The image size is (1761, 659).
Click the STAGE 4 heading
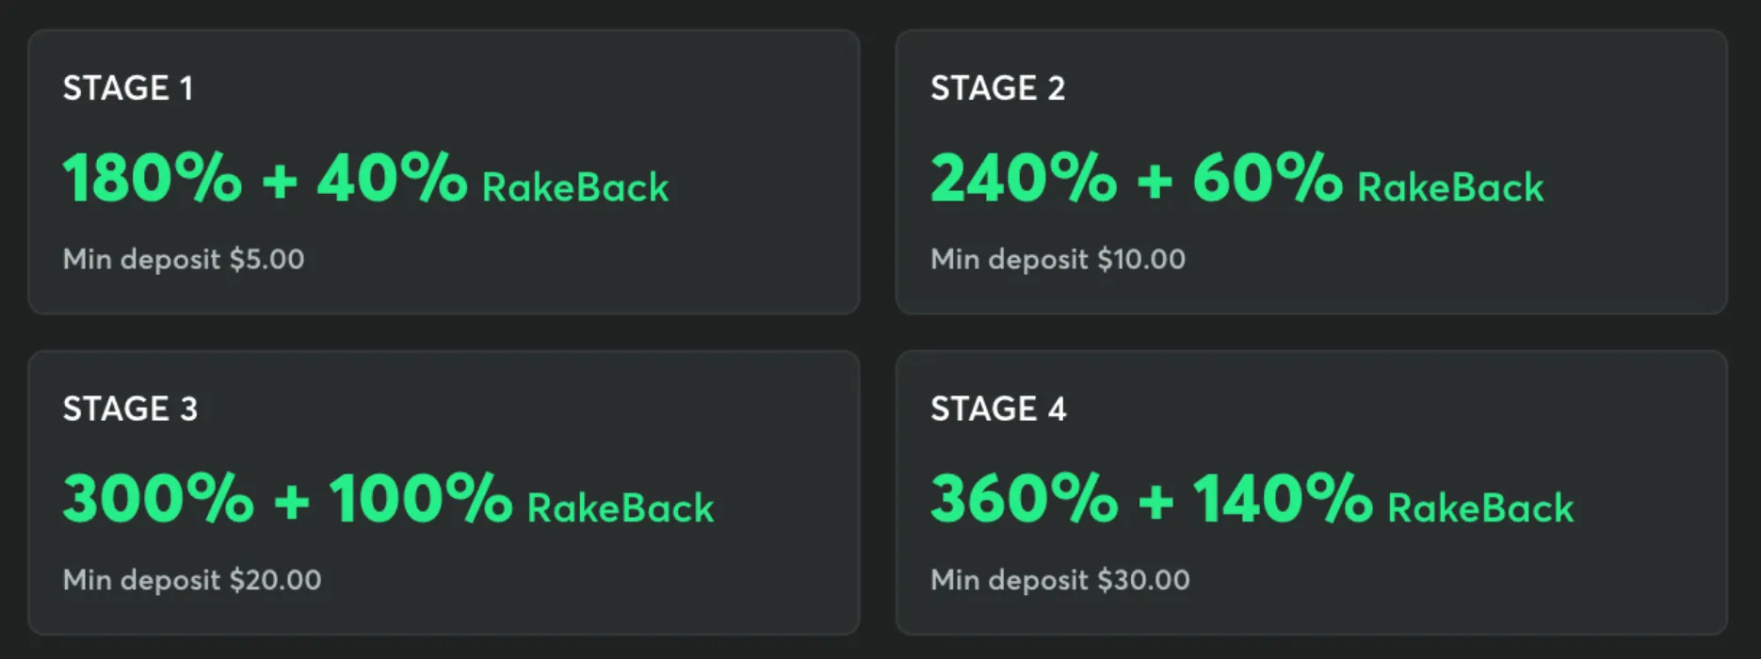[x=998, y=410]
